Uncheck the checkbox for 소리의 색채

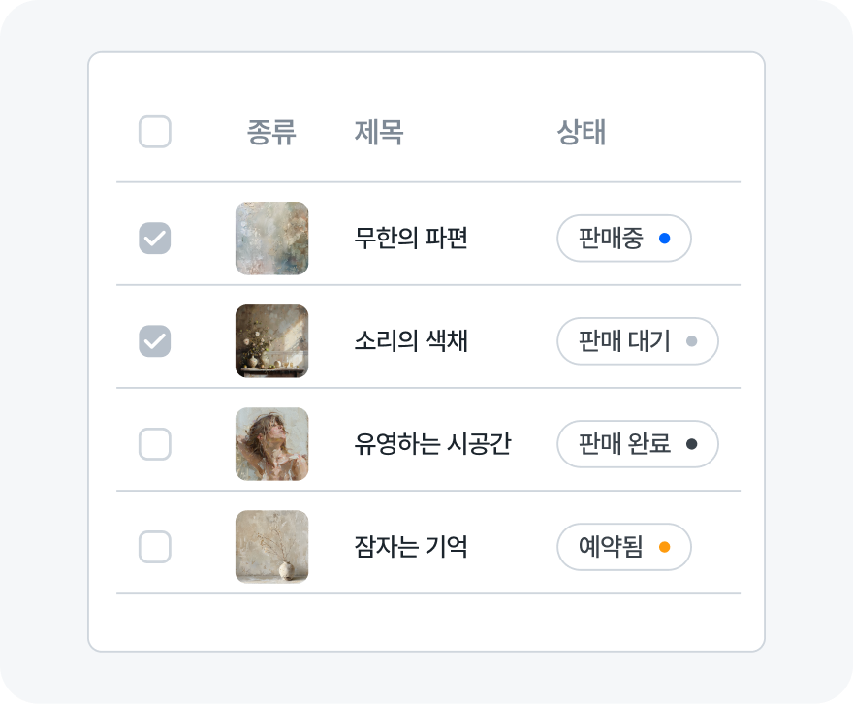tap(155, 341)
